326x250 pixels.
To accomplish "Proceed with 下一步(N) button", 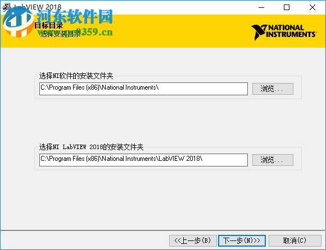I will [242, 240].
